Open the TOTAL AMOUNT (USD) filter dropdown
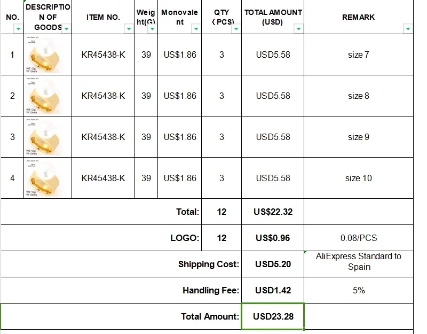The height and width of the screenshot is (334, 427). point(298,29)
